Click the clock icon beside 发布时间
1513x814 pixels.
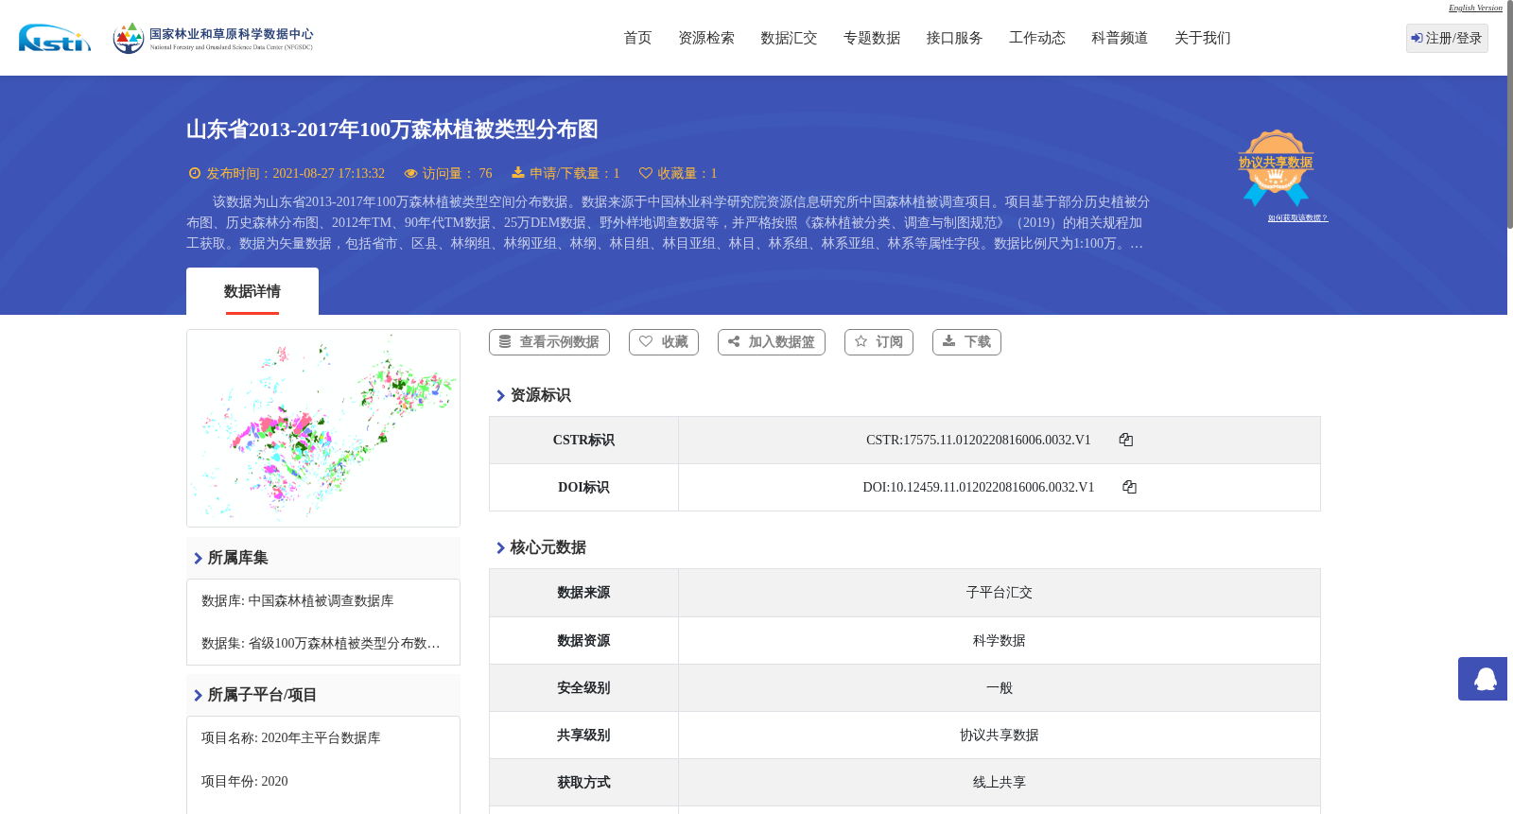point(195,173)
